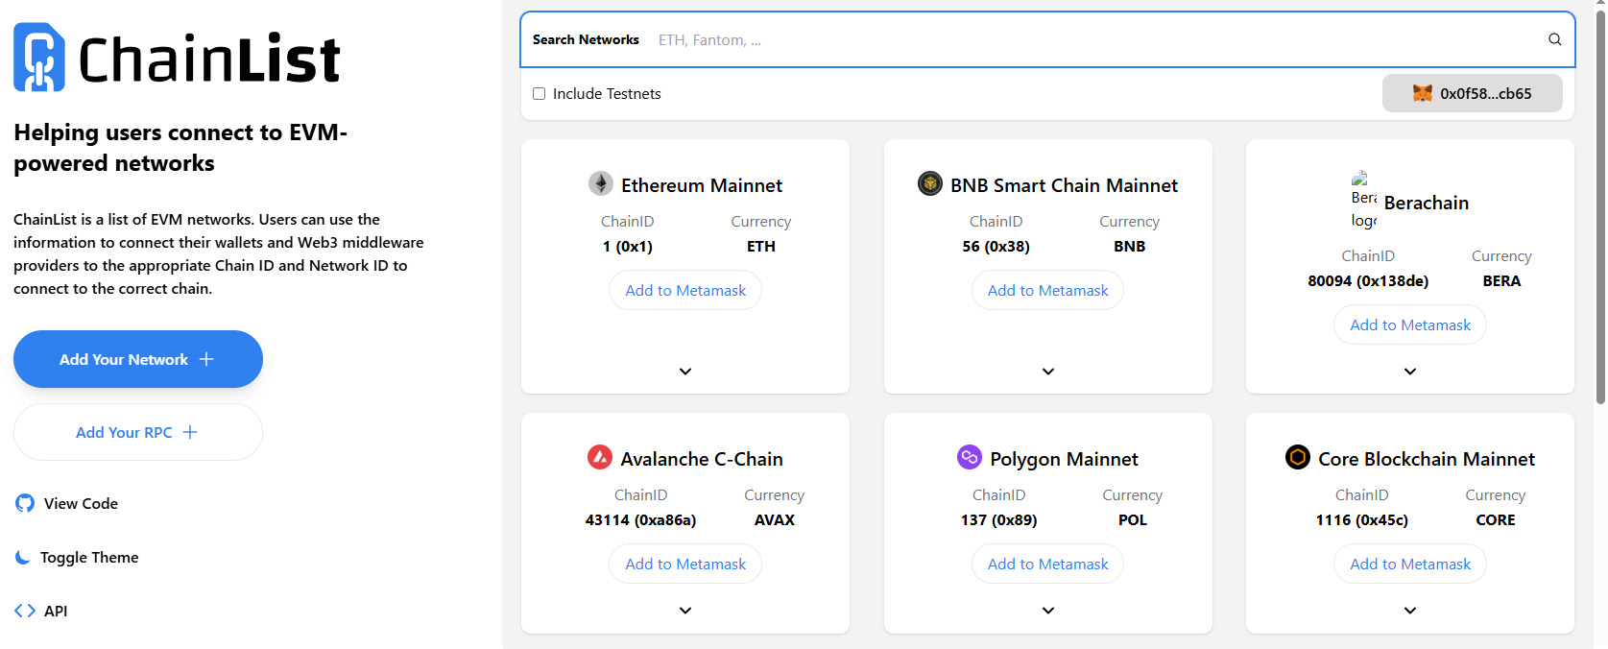Viewport: 1608px width, 649px height.
Task: Open the View Code link
Action: (x=67, y=503)
